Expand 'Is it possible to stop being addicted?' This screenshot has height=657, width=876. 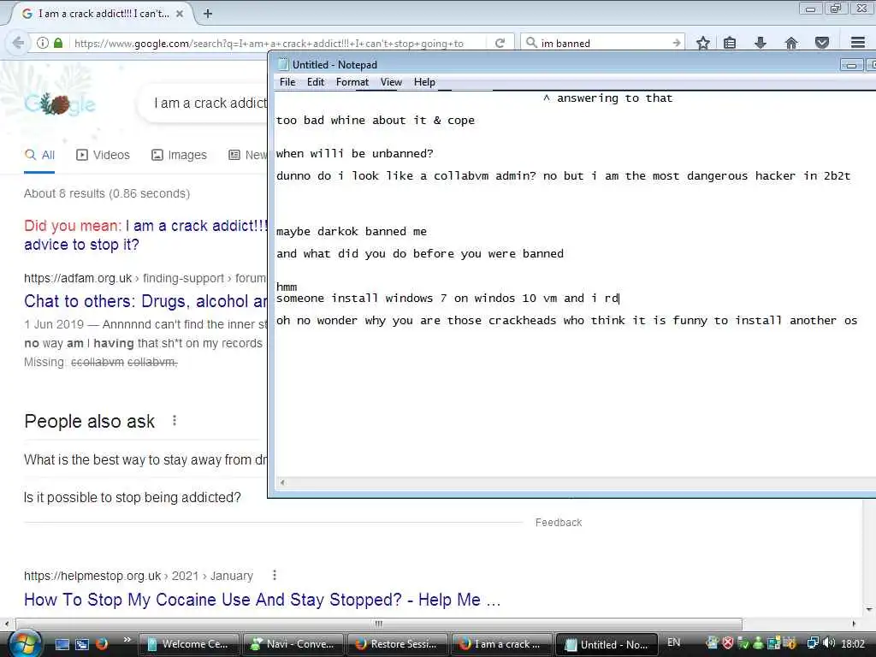click(133, 497)
